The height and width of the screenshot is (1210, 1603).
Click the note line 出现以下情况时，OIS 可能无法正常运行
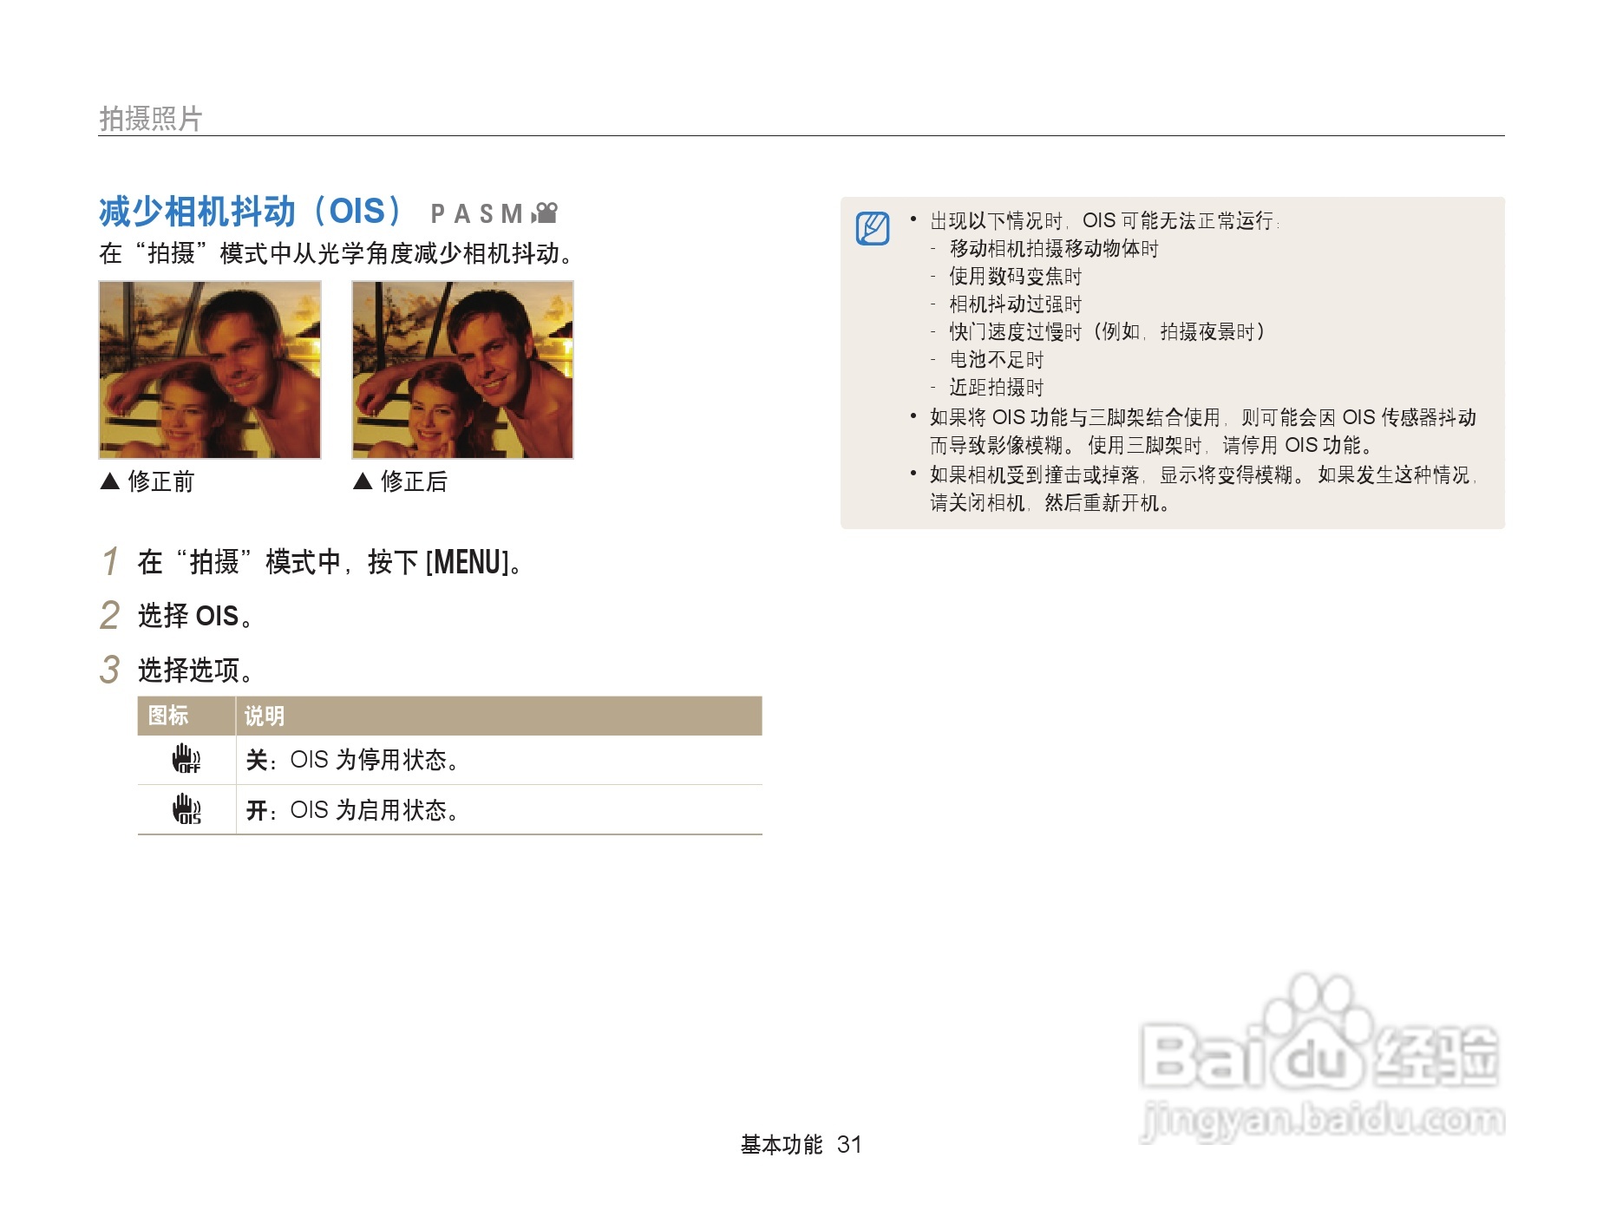[x=1105, y=221]
